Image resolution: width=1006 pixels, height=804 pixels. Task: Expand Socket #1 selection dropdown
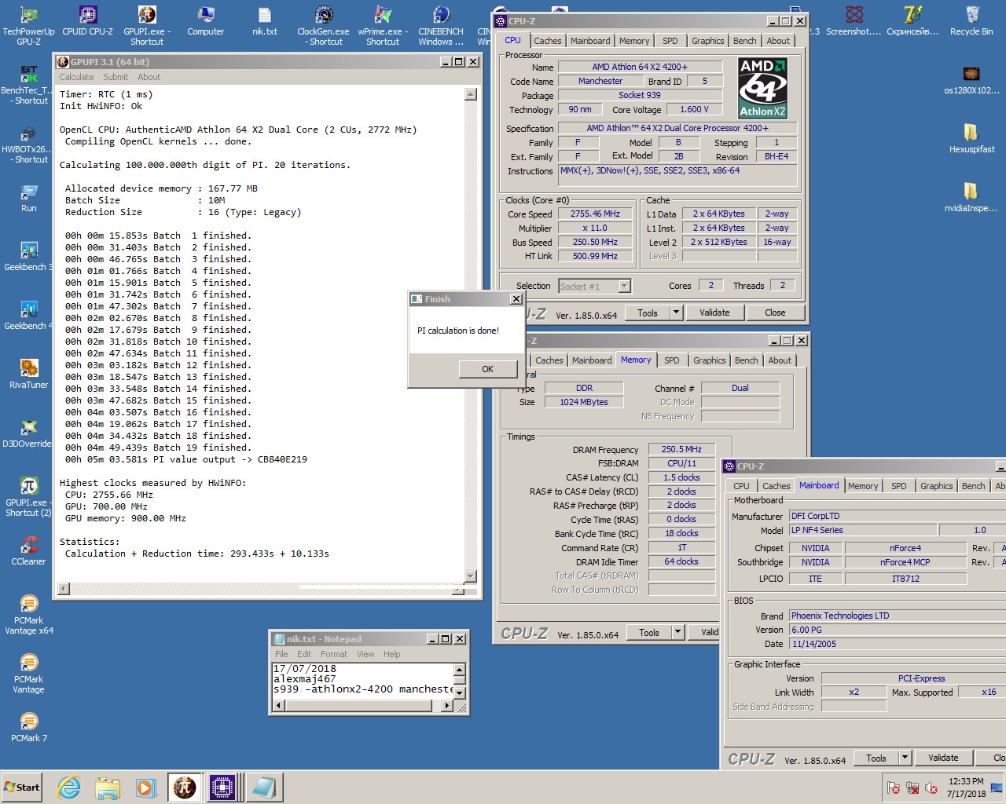(x=624, y=287)
